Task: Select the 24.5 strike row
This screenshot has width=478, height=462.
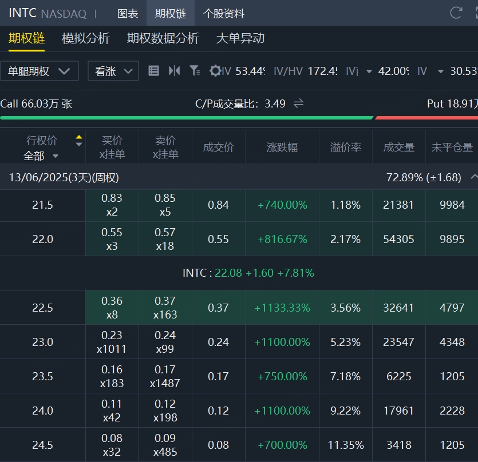Action: [239, 445]
